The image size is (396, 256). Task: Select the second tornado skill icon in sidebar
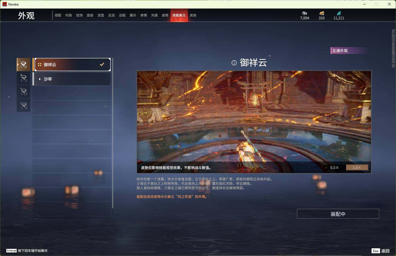point(24,78)
